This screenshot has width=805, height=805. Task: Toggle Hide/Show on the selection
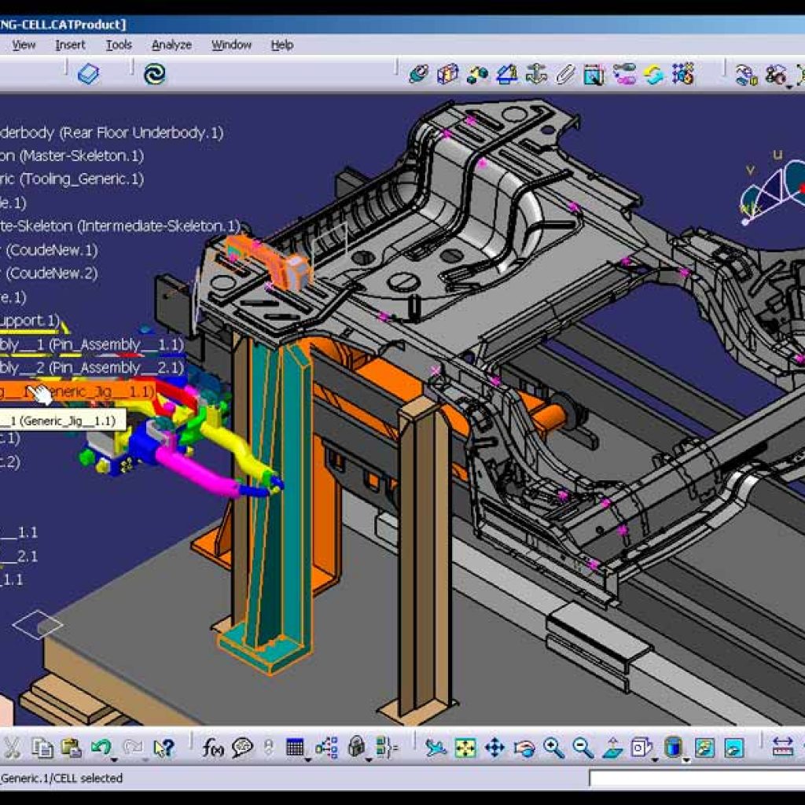(704, 747)
